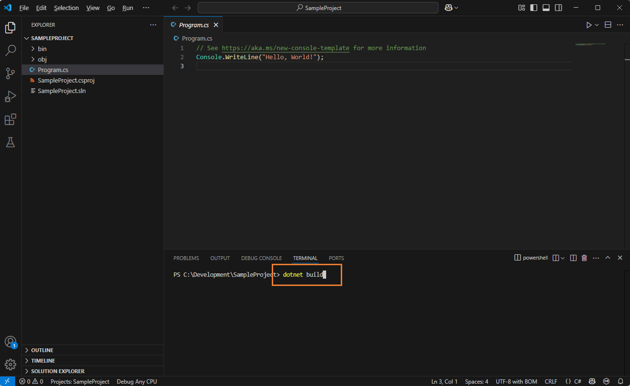The width and height of the screenshot is (630, 386).
Task: Split the editor to the right
Action: pos(608,25)
